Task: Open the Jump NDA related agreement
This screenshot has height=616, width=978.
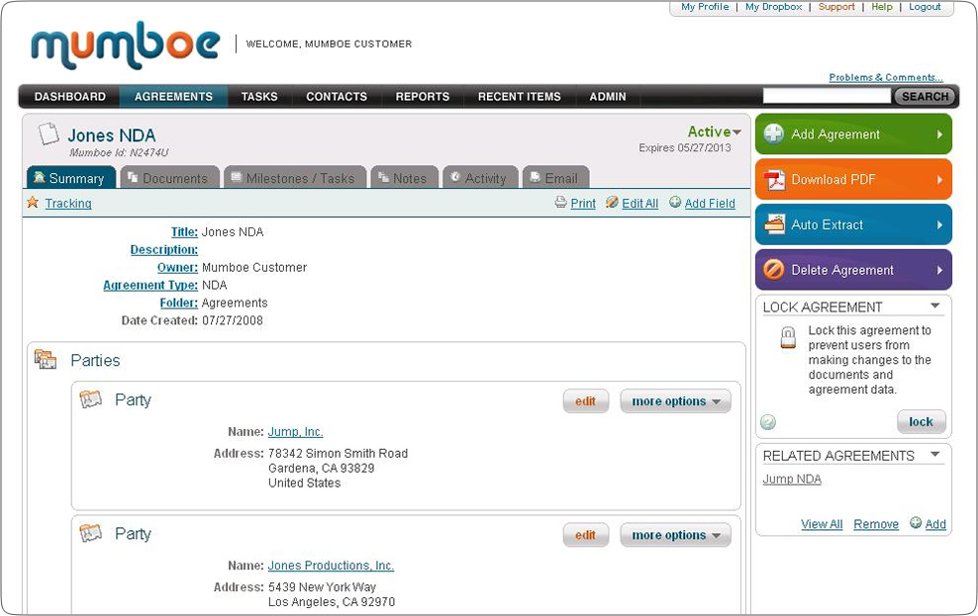Action: tap(792, 479)
